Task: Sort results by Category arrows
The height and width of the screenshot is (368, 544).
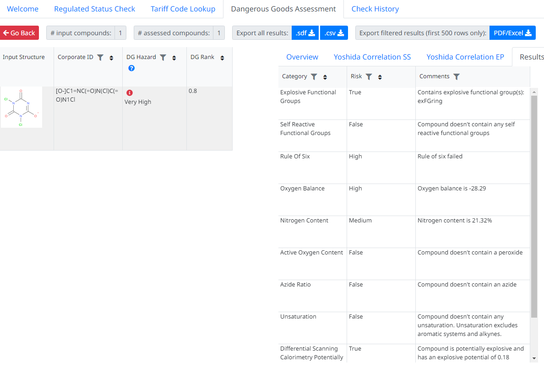Action: 325,77
